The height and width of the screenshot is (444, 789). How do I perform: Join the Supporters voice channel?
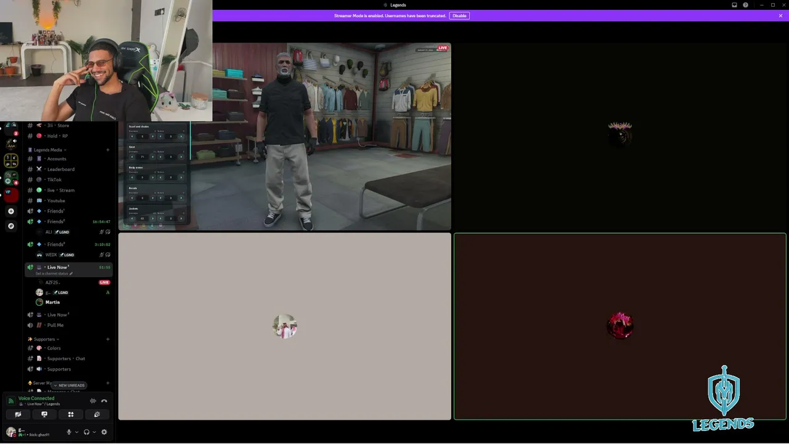pyautogui.click(x=68, y=369)
